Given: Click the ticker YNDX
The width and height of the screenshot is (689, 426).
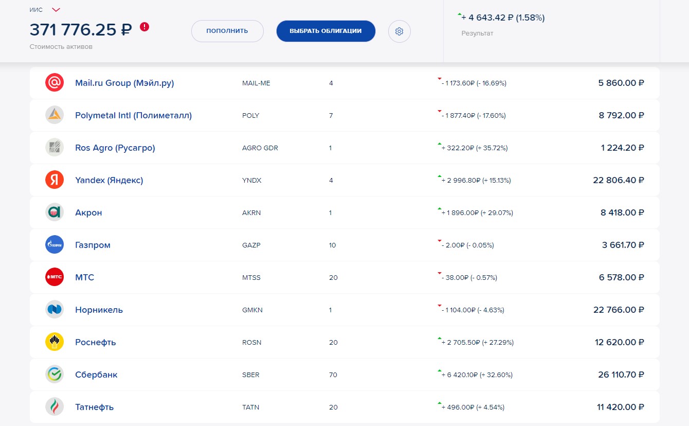Looking at the screenshot, I should click(252, 180).
